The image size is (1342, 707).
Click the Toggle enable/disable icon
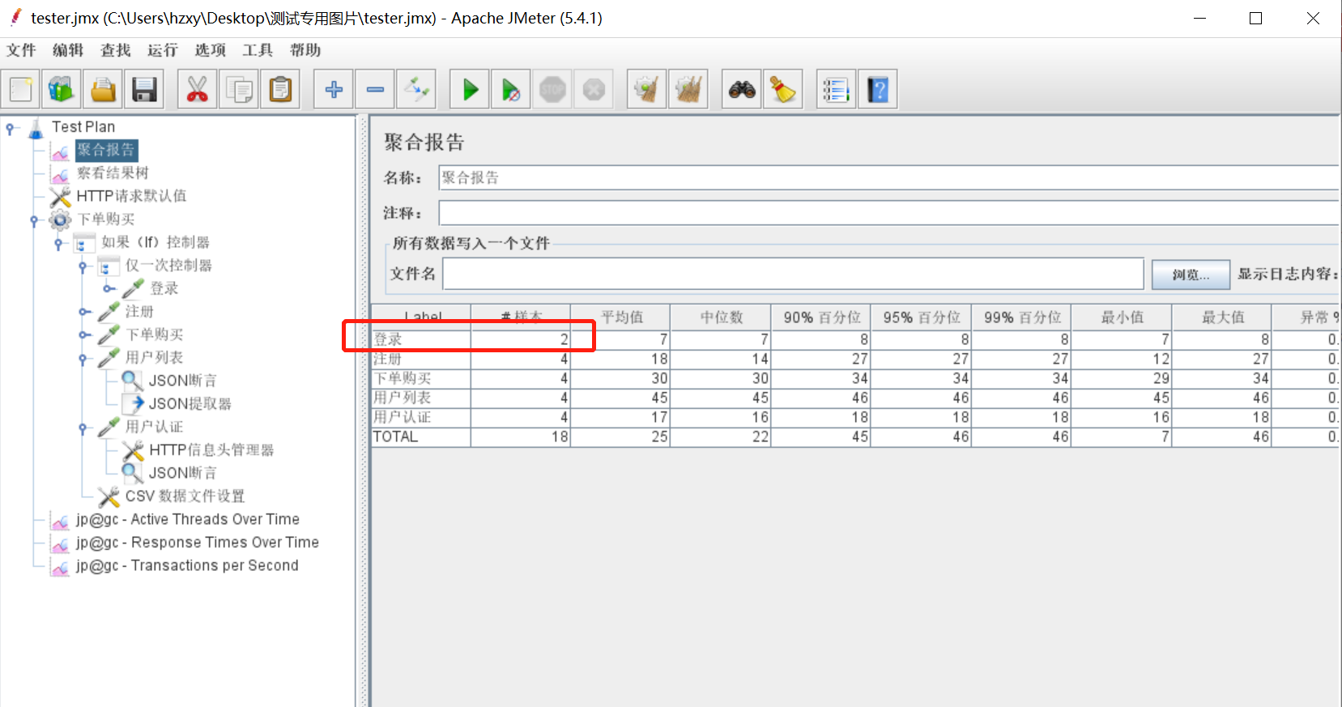coord(416,89)
